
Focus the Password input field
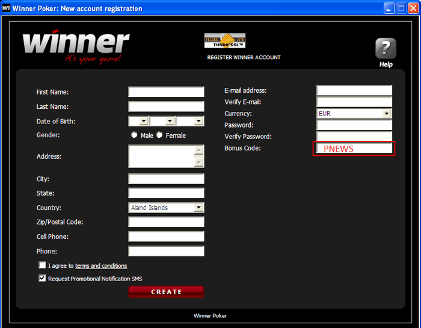tap(354, 125)
